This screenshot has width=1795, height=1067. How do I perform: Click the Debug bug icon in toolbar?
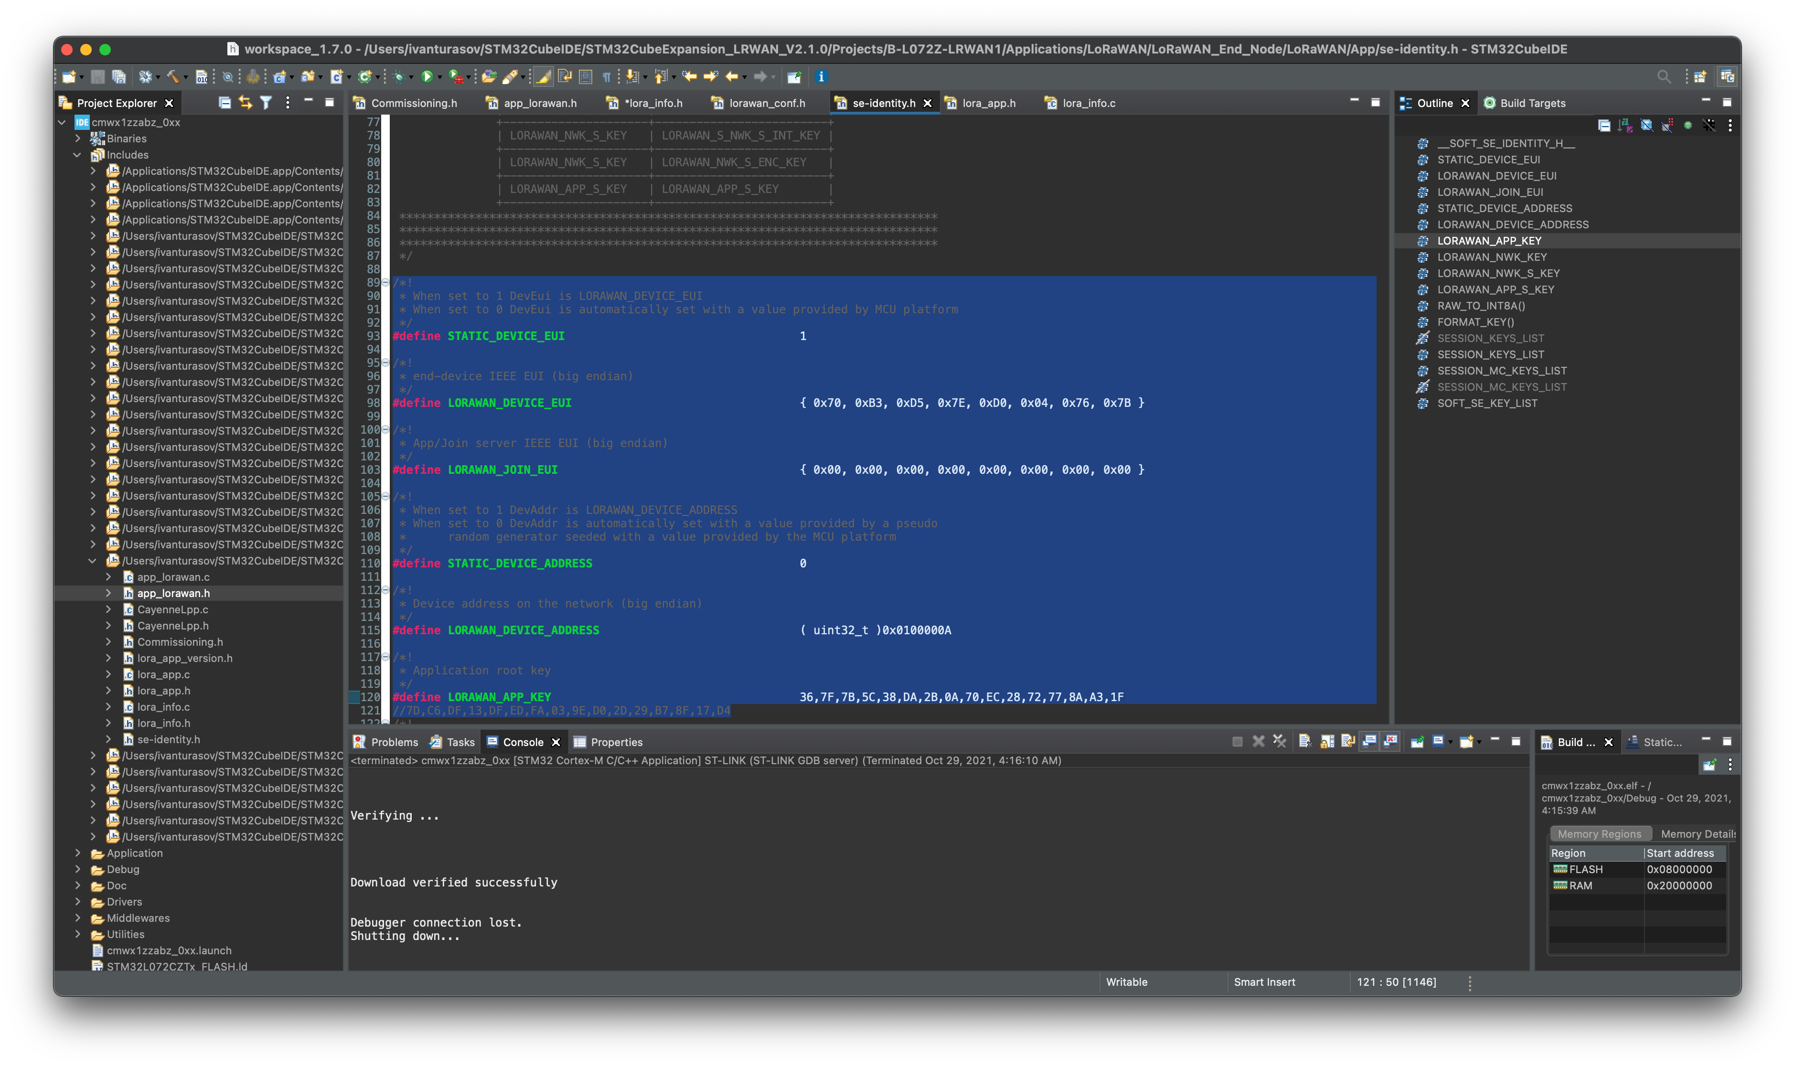coord(399,76)
